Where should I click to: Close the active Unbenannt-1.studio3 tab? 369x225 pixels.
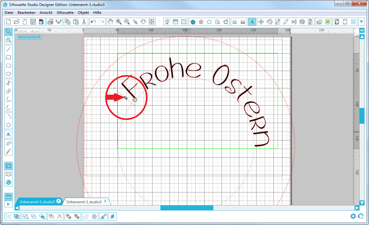click(105, 201)
